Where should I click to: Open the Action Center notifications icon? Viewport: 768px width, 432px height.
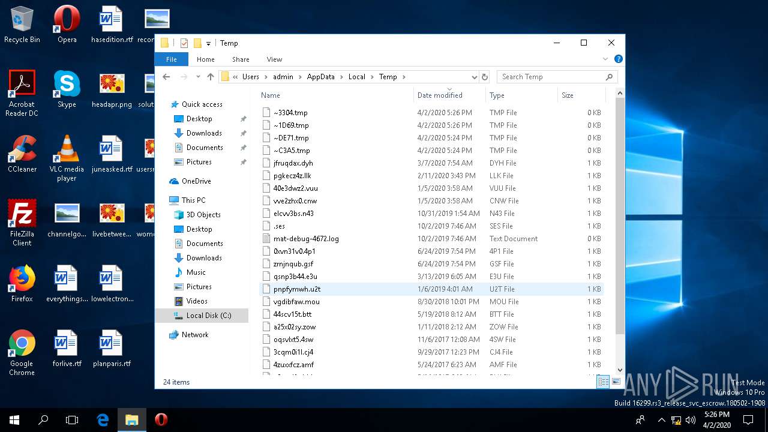(x=749, y=420)
